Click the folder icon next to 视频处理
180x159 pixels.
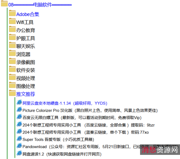[12, 77]
